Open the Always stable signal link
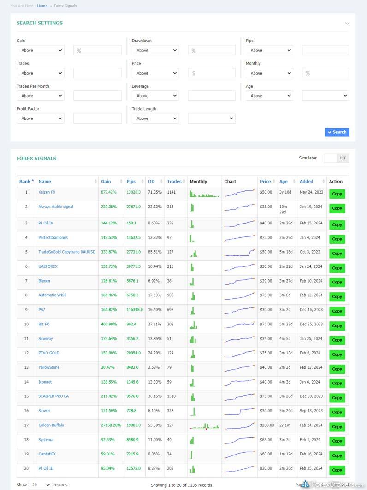This screenshot has width=367, height=490. click(56, 207)
